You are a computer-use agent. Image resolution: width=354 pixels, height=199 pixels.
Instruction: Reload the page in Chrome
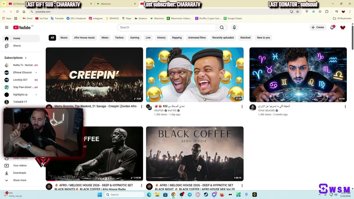click(x=17, y=12)
